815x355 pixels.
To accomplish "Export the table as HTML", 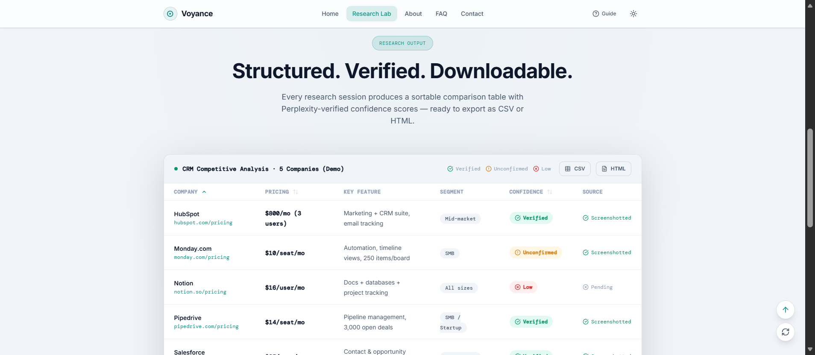I will tap(613, 169).
